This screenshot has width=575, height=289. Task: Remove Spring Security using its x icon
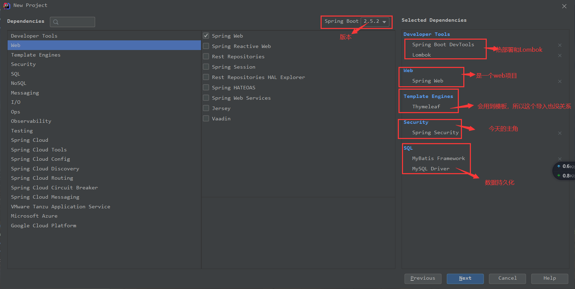(x=560, y=133)
